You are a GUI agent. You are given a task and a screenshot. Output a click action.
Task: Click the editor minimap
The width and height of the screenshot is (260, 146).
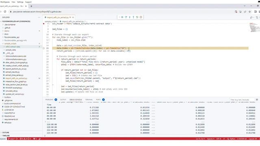click(254, 27)
